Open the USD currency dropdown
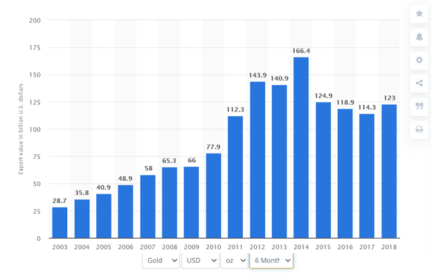Viewport: 432px width, 274px height. click(200, 260)
